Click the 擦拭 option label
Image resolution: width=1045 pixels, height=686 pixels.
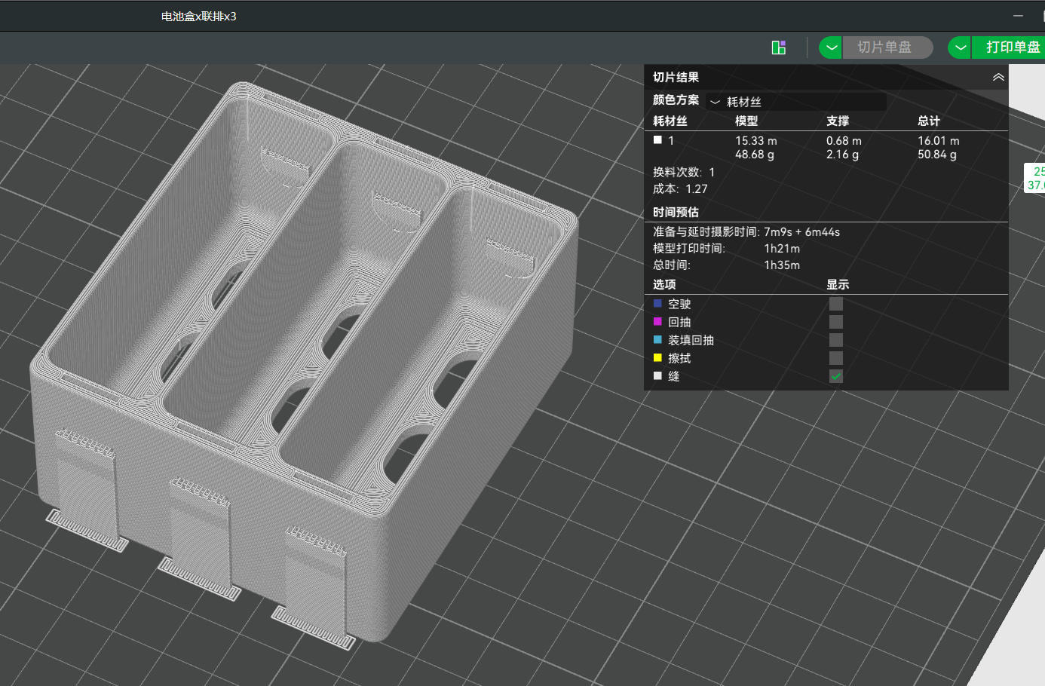(679, 358)
